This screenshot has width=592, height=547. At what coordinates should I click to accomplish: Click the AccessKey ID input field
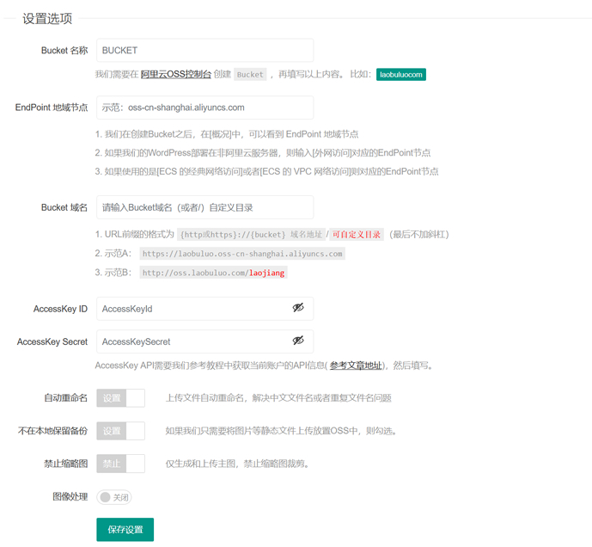point(204,309)
